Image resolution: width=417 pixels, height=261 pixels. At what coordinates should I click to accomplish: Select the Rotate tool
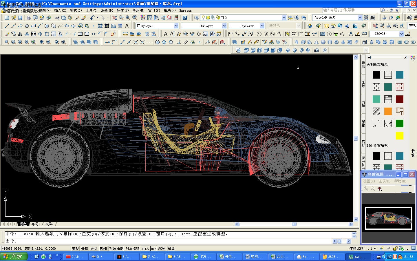coord(47,34)
